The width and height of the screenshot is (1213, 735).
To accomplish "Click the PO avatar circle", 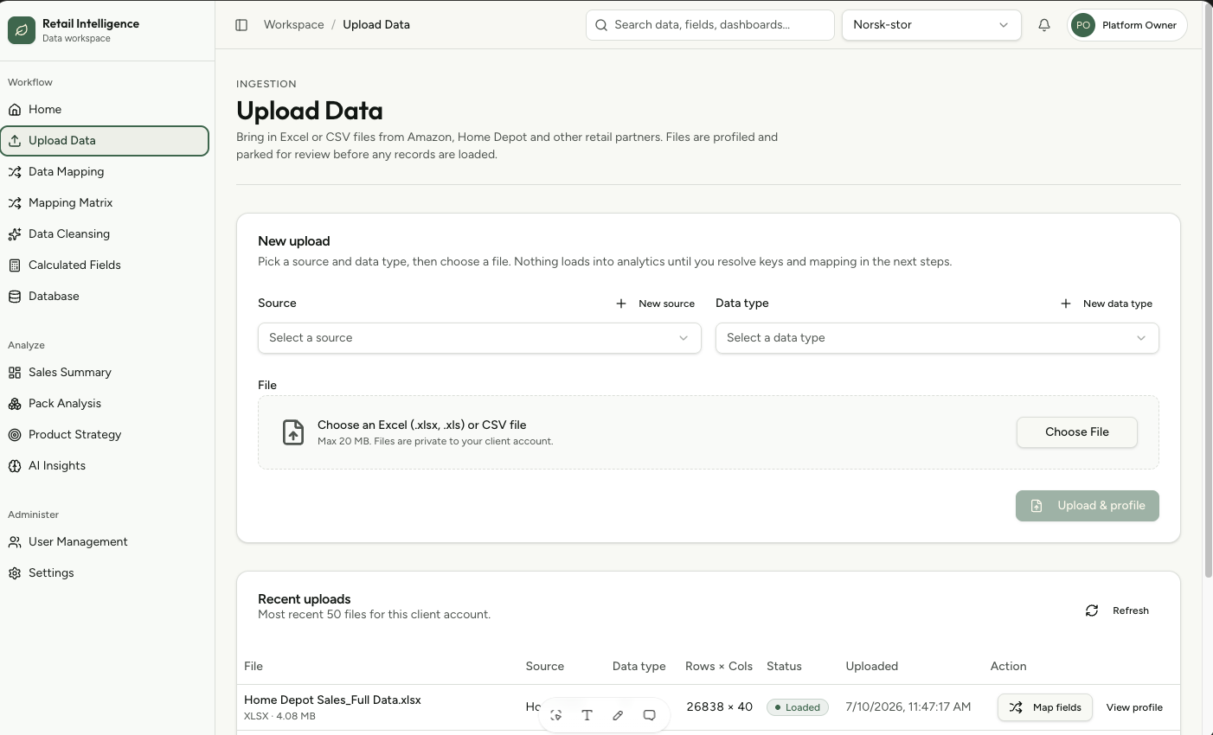I will tap(1083, 25).
